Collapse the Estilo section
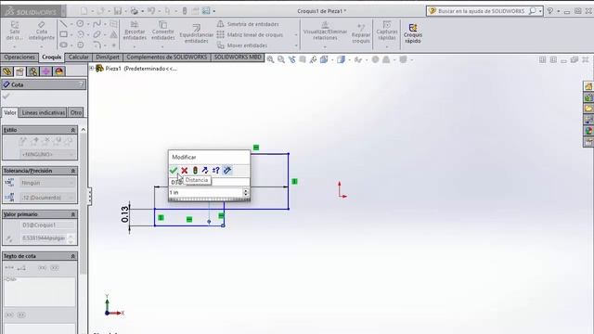 pos(73,130)
